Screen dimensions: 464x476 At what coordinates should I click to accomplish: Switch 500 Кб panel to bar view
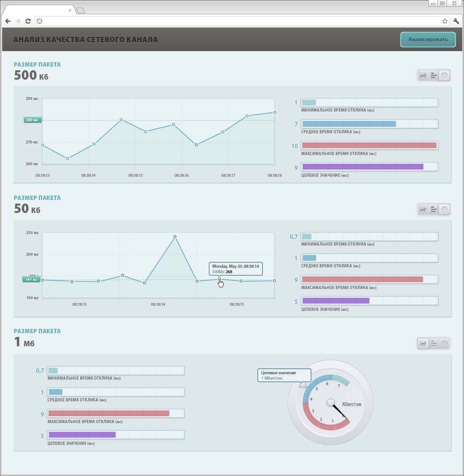click(434, 75)
